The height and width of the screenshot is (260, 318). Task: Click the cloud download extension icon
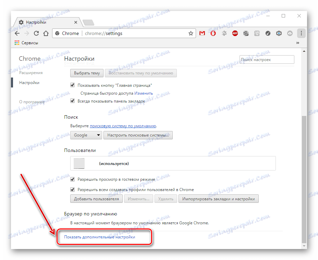pos(290,33)
